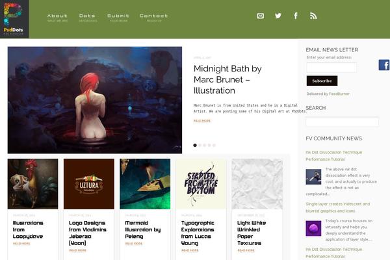Select the third slider dot
The width and height of the screenshot is (390, 260).
(x=205, y=146)
